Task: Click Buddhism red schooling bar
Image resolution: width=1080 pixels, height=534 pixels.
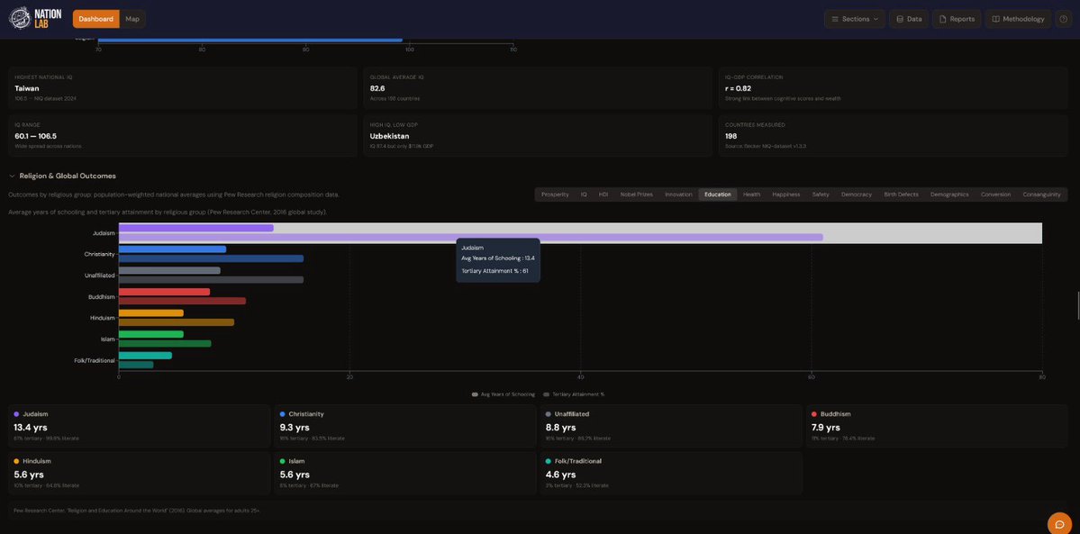Action: [164, 292]
